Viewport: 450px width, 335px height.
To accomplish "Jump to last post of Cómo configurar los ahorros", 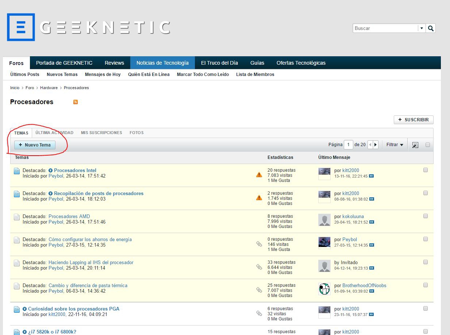I will [372, 245].
